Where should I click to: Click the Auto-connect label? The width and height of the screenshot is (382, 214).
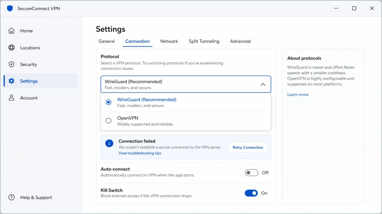pos(115,169)
